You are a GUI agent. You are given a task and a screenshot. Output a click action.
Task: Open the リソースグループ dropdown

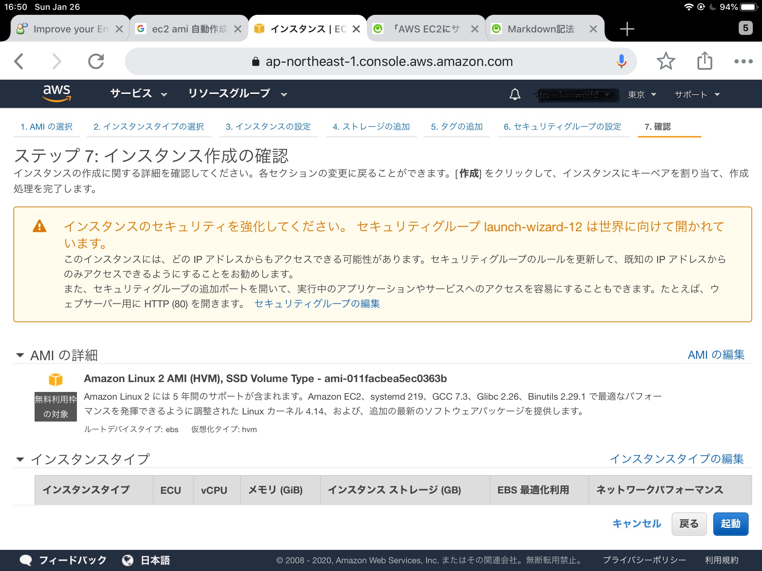tap(237, 94)
